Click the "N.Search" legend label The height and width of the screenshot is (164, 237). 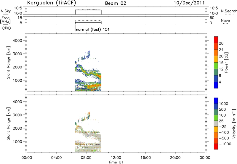pyautogui.click(x=229, y=11)
